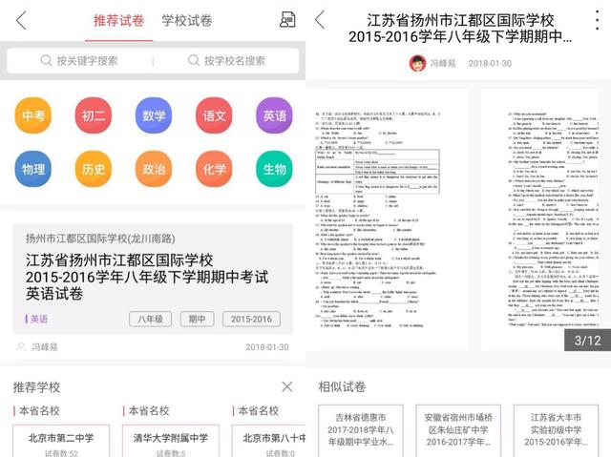The height and width of the screenshot is (457, 611).
Task: Open similar paper 江苏省大丰市实验初级中学
Action: coord(556,430)
